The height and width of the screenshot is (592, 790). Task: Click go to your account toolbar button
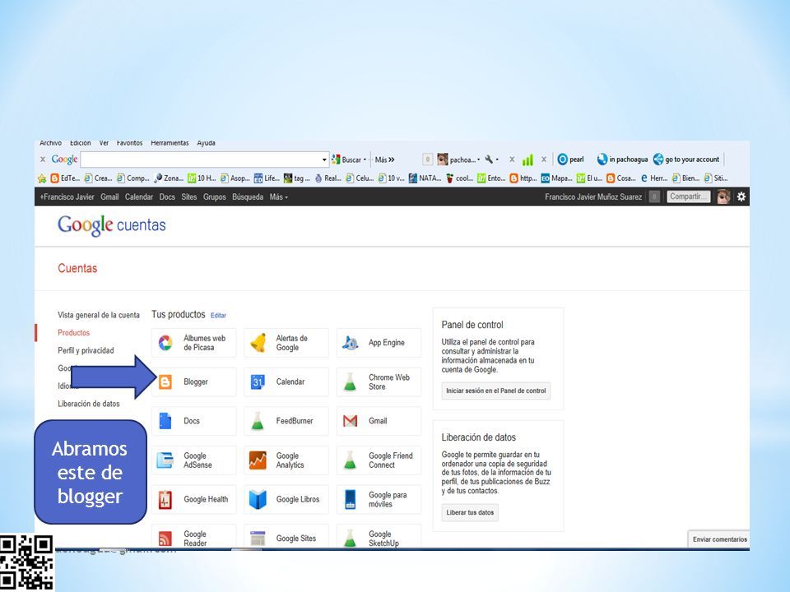[x=686, y=160]
